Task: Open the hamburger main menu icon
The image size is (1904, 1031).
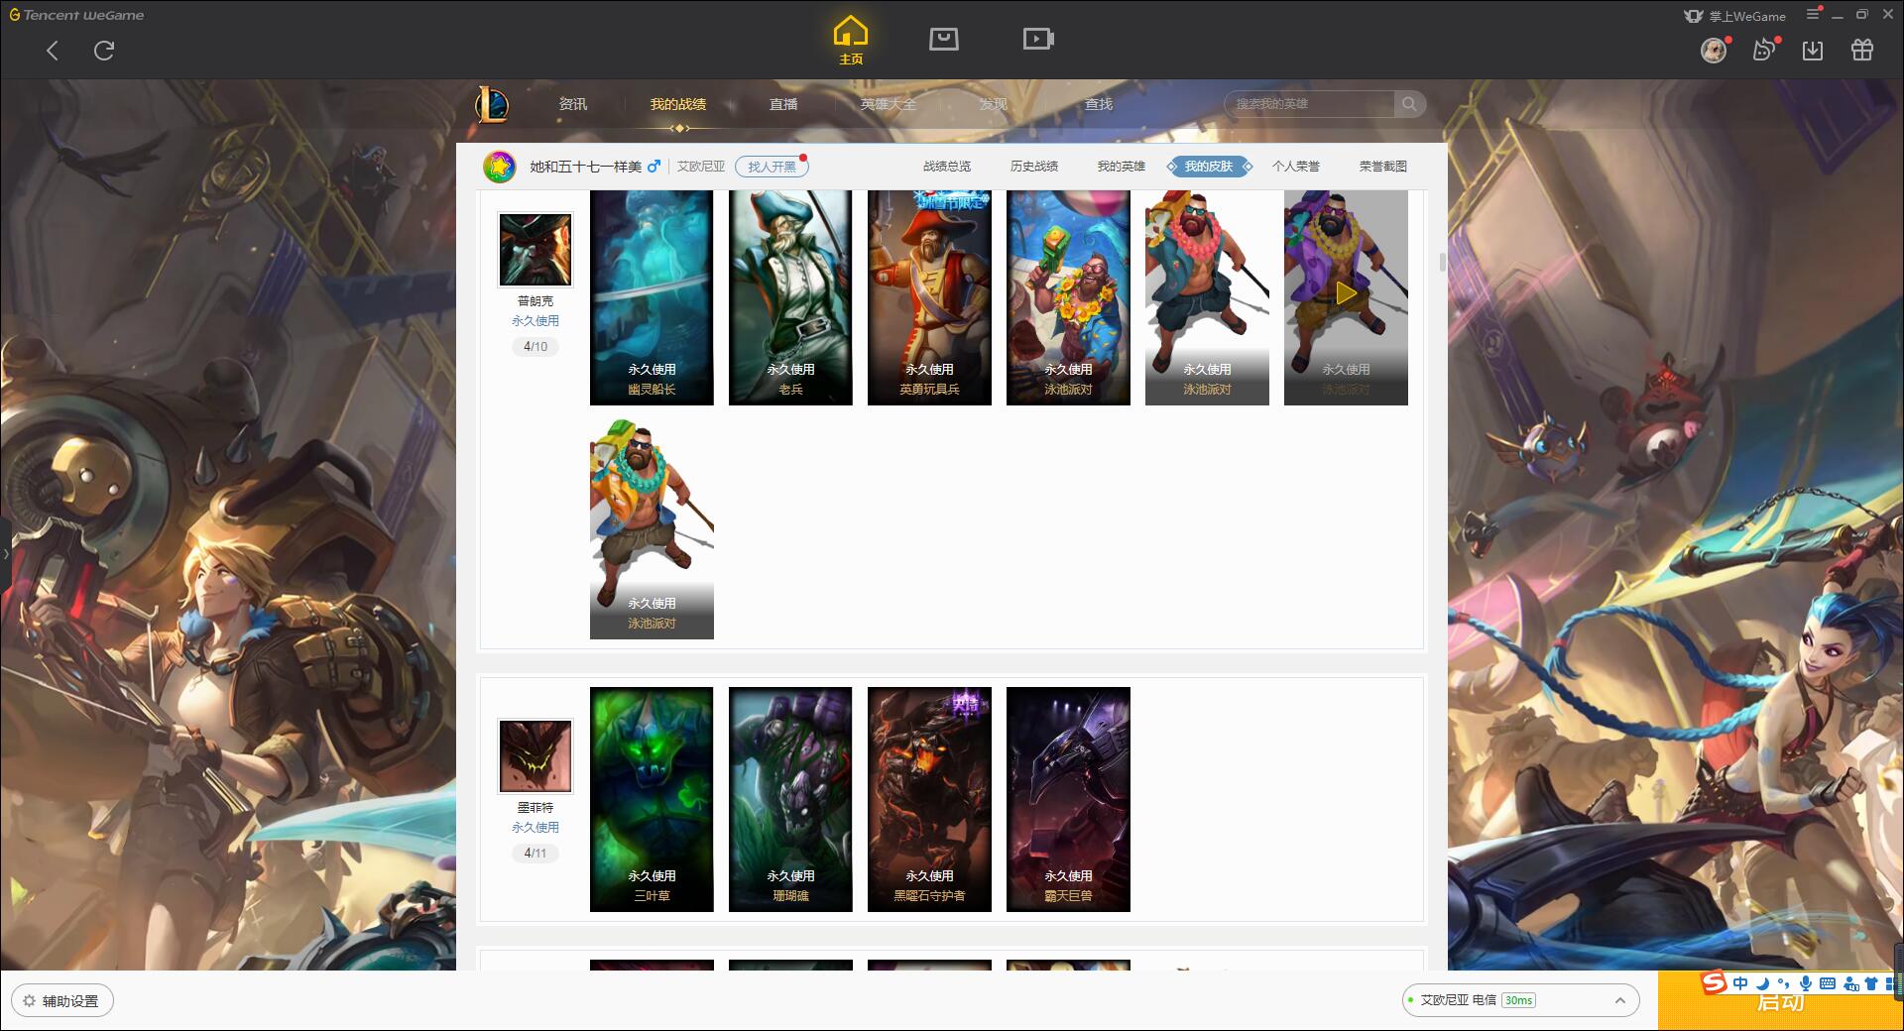Action: point(1813,15)
